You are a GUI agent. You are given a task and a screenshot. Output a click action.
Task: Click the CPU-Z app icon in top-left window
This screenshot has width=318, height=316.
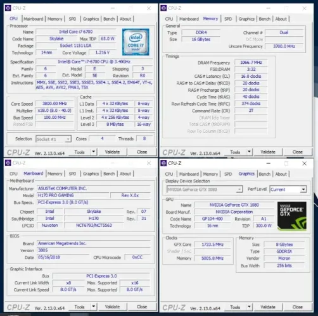coord(8,8)
